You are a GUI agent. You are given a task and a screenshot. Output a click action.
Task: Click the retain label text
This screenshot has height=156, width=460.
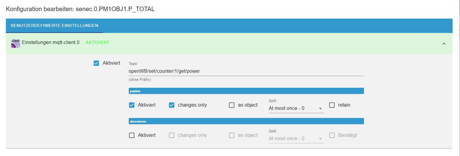344,105
